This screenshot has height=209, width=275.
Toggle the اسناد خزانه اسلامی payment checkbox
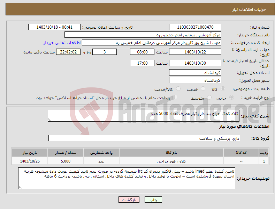(175, 97)
